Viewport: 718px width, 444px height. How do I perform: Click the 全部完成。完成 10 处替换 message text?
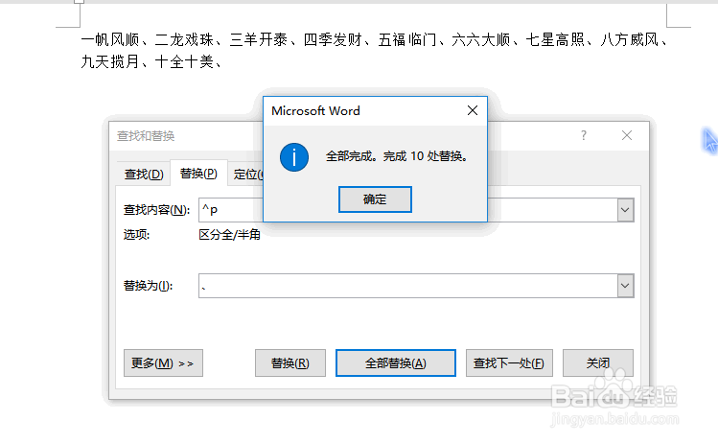397,156
